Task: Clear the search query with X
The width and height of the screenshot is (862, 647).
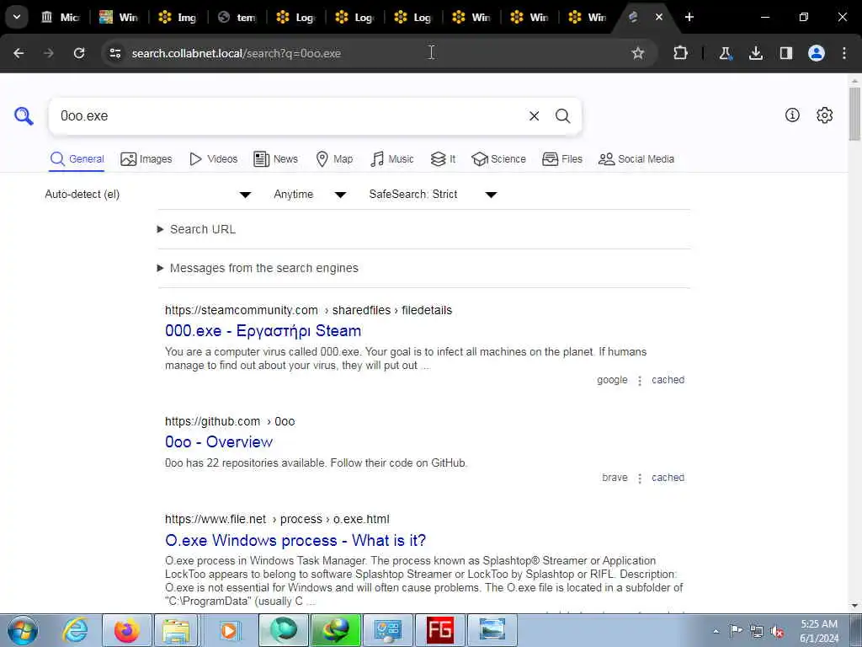Action: [x=534, y=116]
